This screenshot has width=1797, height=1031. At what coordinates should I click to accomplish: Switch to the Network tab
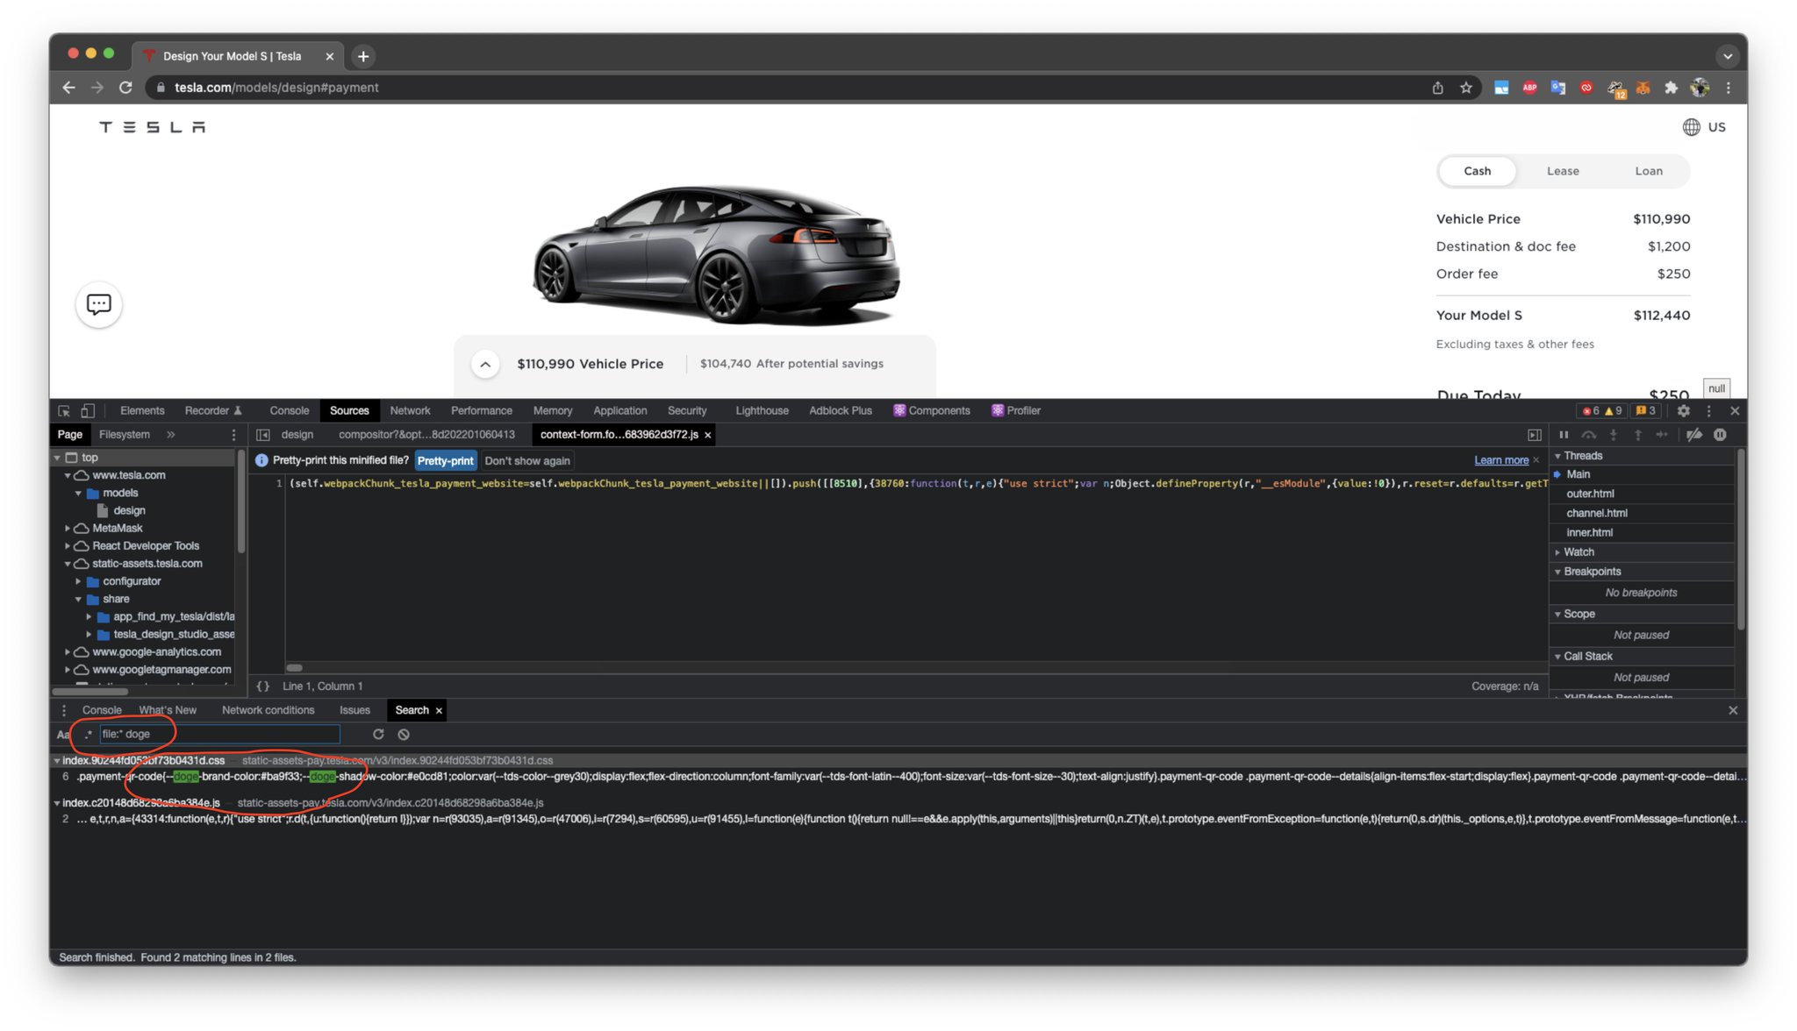pyautogui.click(x=410, y=410)
